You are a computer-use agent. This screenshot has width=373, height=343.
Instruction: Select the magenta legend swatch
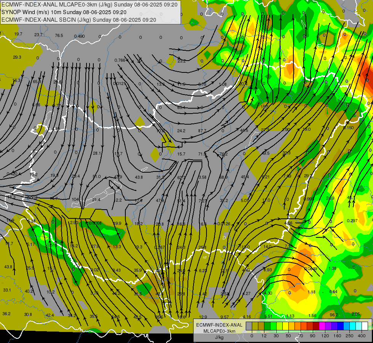[x=322, y=326]
